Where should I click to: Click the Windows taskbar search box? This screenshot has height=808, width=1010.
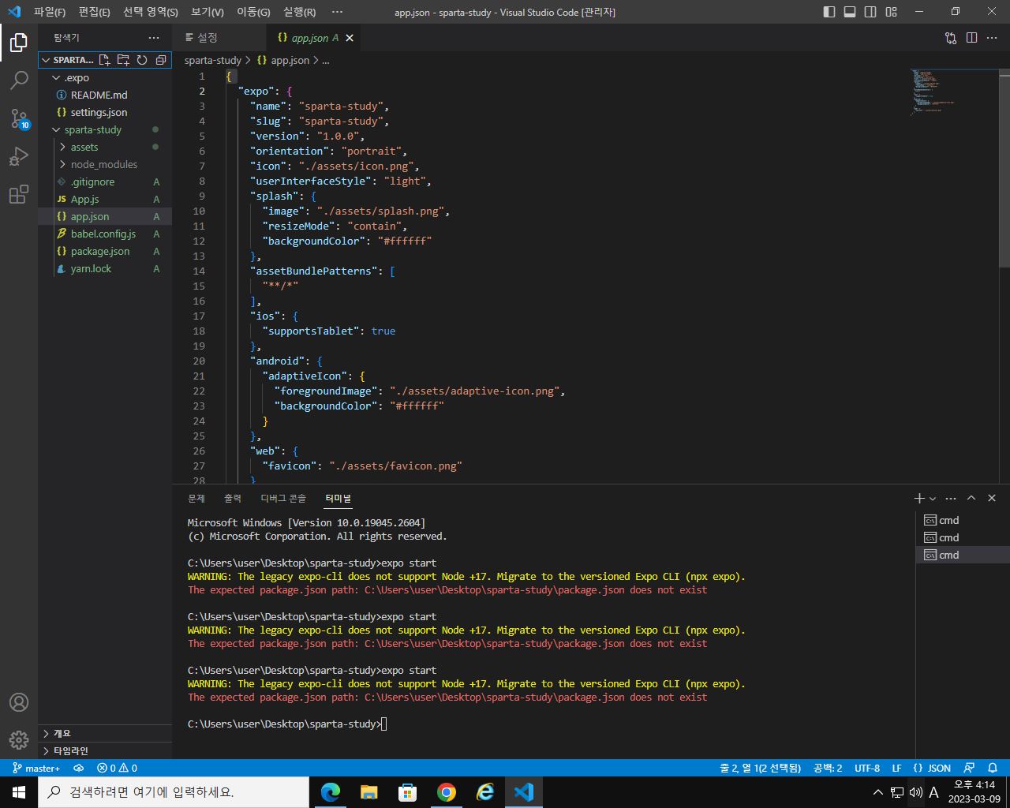(174, 791)
